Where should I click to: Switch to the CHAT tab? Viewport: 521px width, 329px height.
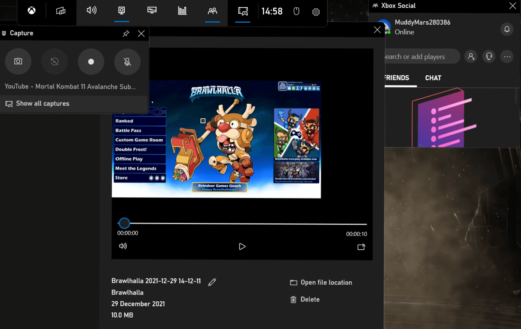433,78
